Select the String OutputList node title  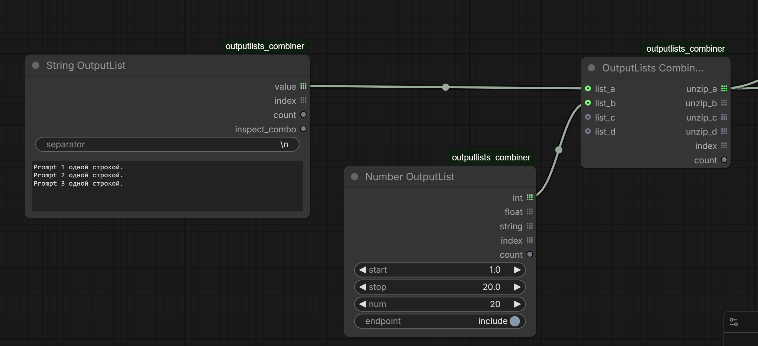point(86,65)
